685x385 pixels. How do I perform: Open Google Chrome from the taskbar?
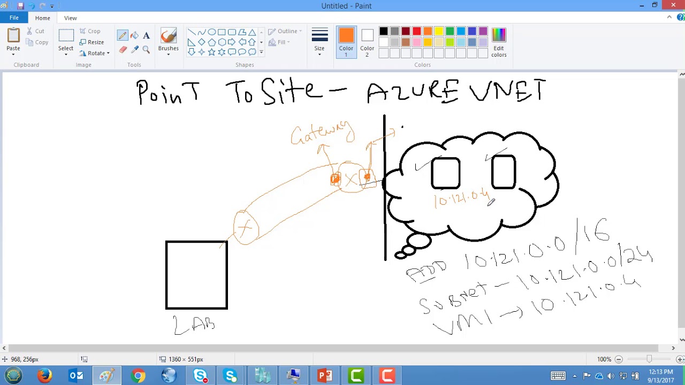coord(138,376)
